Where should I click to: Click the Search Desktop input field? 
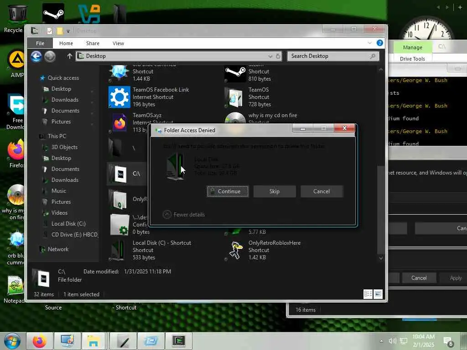point(333,56)
